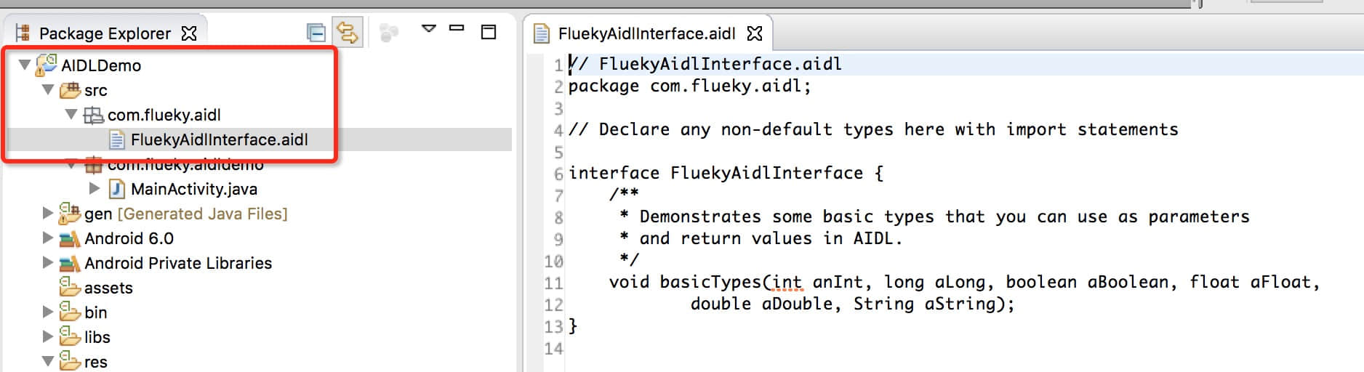The height and width of the screenshot is (372, 1364).
Task: Collapse the src folder arrow
Action: [x=48, y=90]
